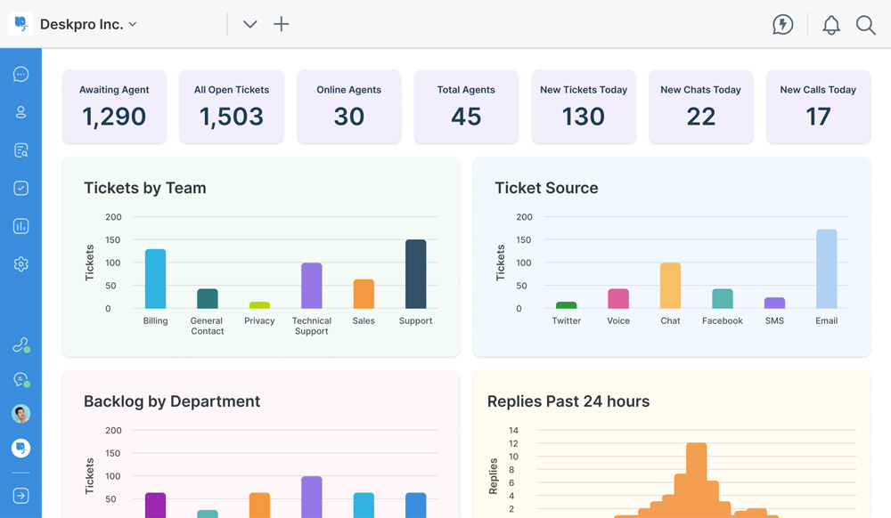Open the tickets chat bubble icon in sidebar

[x=20, y=75]
